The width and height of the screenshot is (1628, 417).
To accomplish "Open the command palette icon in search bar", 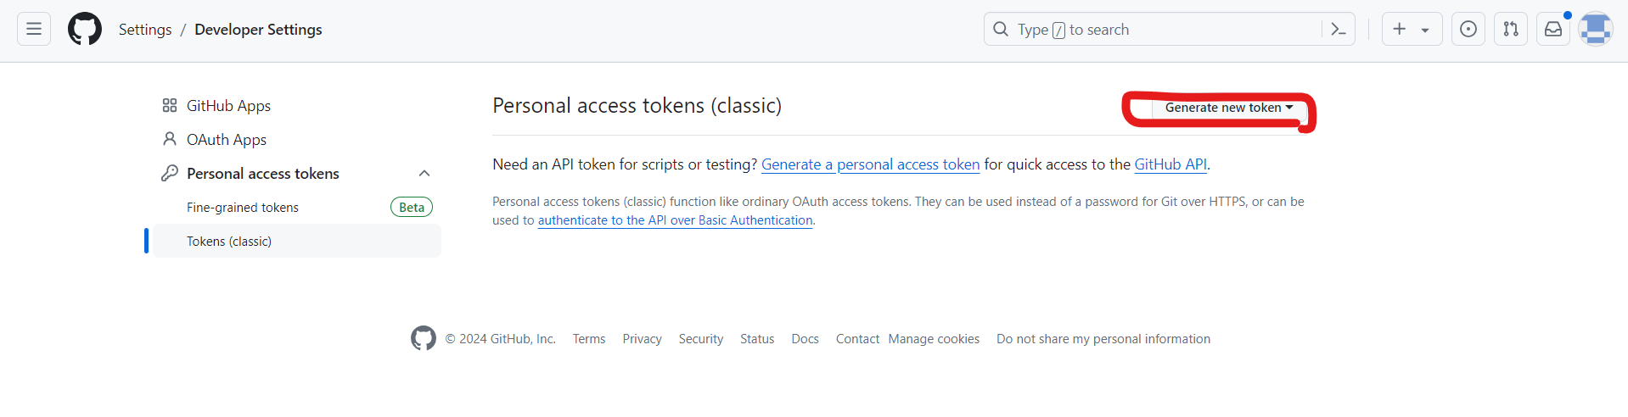I will (1339, 29).
